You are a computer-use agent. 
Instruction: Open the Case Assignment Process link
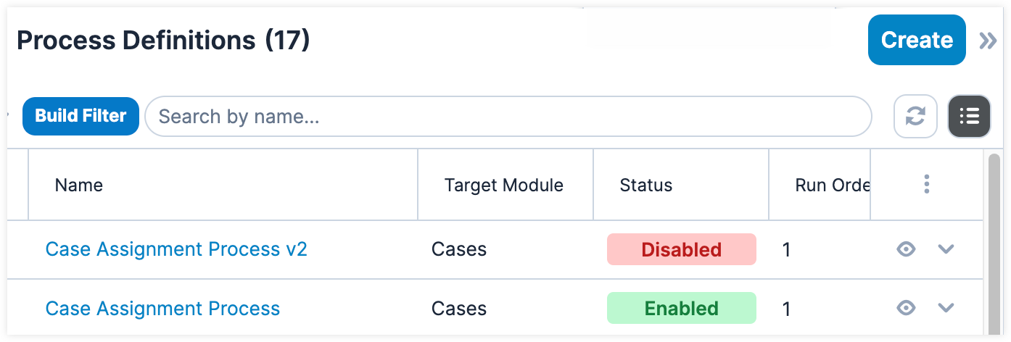162,309
